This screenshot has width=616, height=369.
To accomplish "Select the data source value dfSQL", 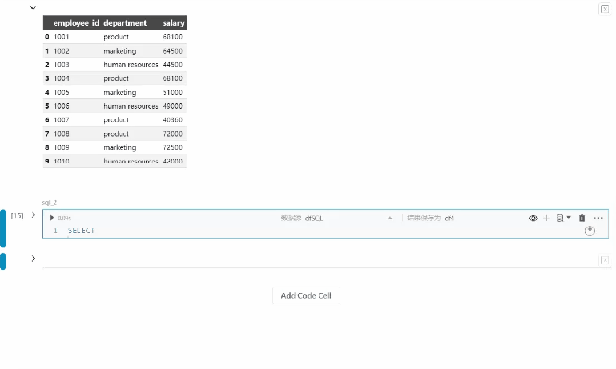I will point(313,218).
